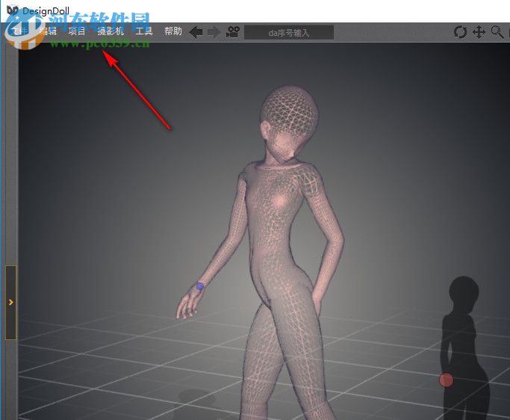Click the movie camera icon
510x420 pixels.
233,32
